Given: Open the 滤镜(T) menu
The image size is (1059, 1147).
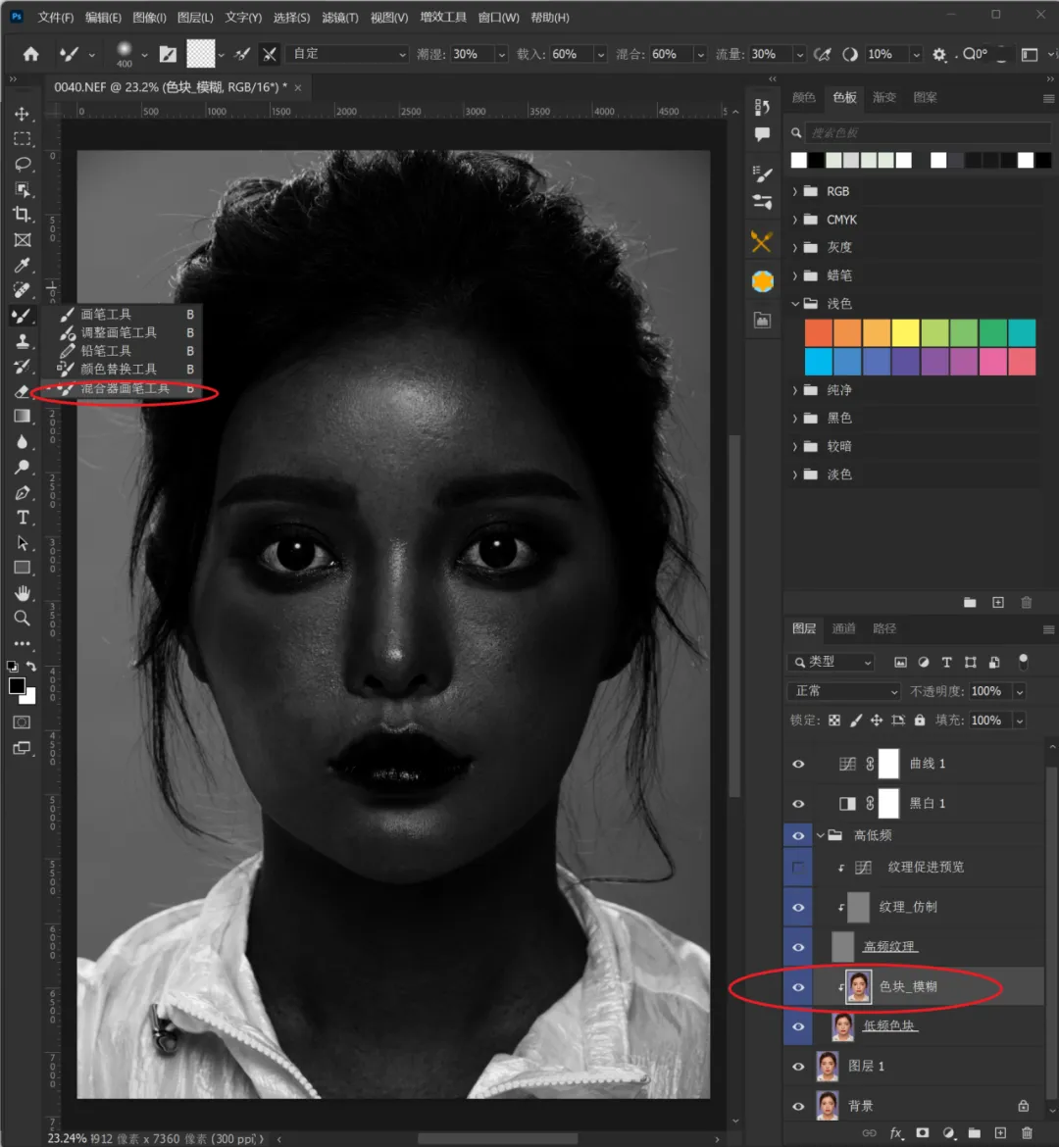Looking at the screenshot, I should click(x=340, y=18).
